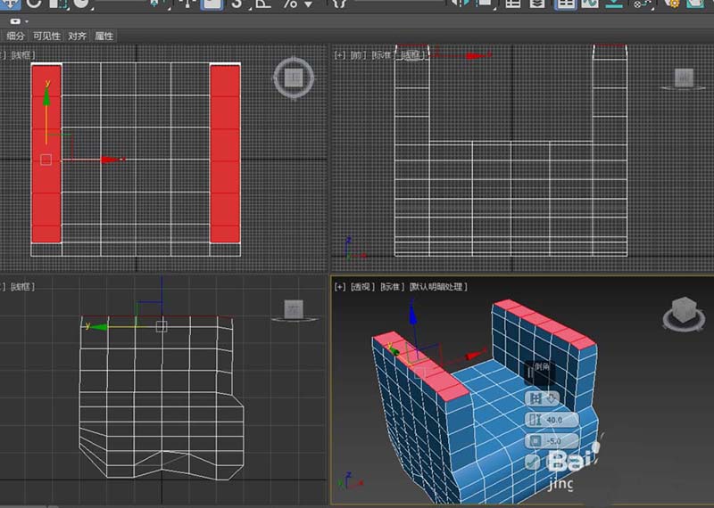Viewport: 714px width, 508px height.
Task: Open the [透视] view label menu
Action: coord(362,286)
